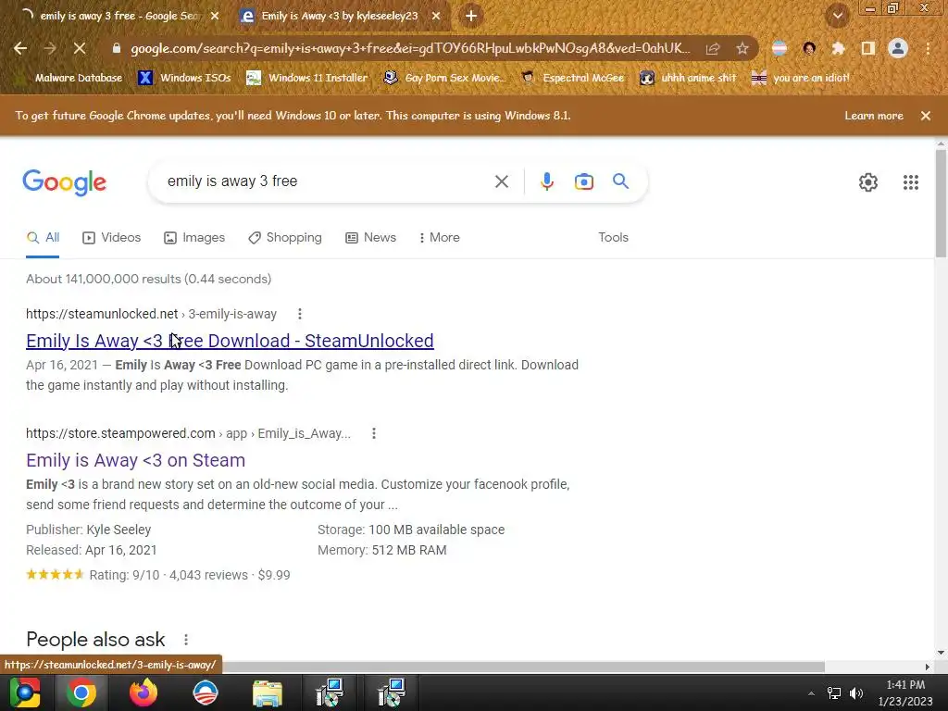The height and width of the screenshot is (711, 948).
Task: Open the Chrome profile avatar
Action: tap(898, 48)
